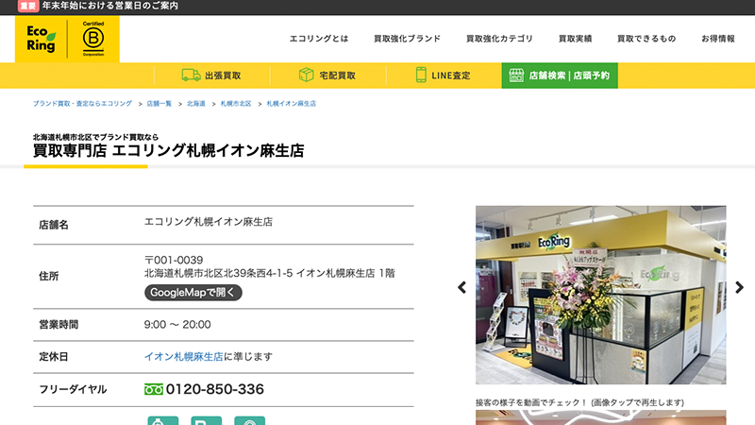Click the 店舗一覧 breadcrumb link
Screen dimensions: 755x425
pyautogui.click(x=159, y=103)
